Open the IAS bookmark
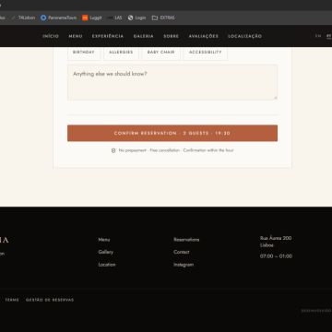 [x=114, y=18]
